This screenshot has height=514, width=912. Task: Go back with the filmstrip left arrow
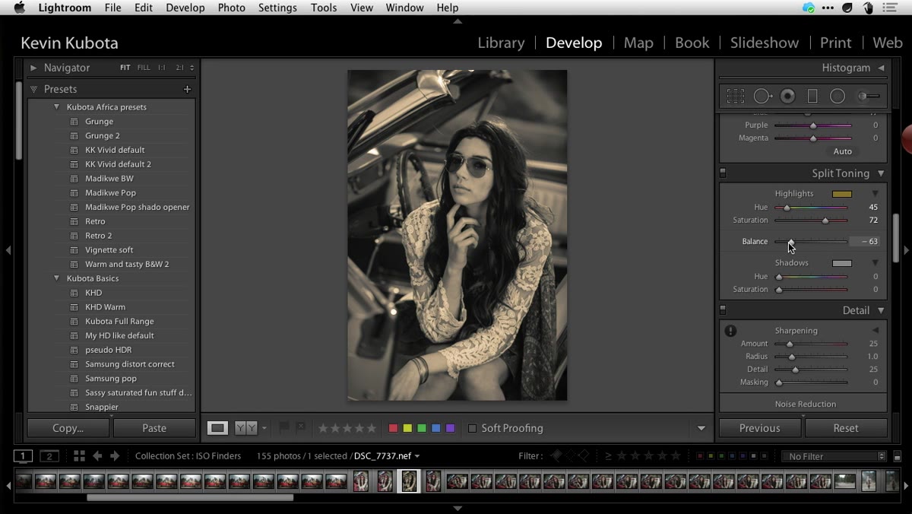pos(97,456)
